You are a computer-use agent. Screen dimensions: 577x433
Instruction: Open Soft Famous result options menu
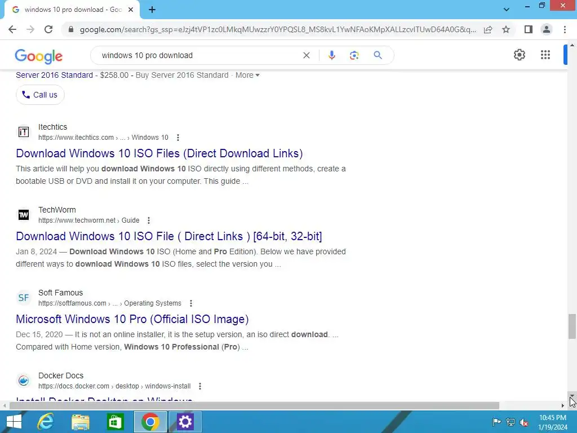[190, 303]
